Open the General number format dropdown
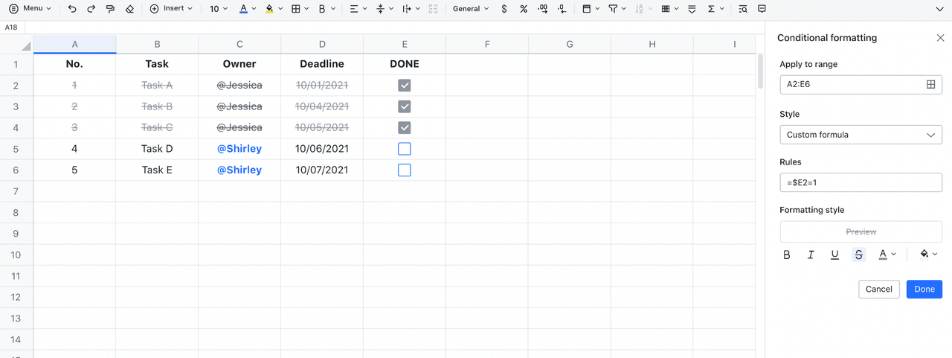 (x=471, y=9)
